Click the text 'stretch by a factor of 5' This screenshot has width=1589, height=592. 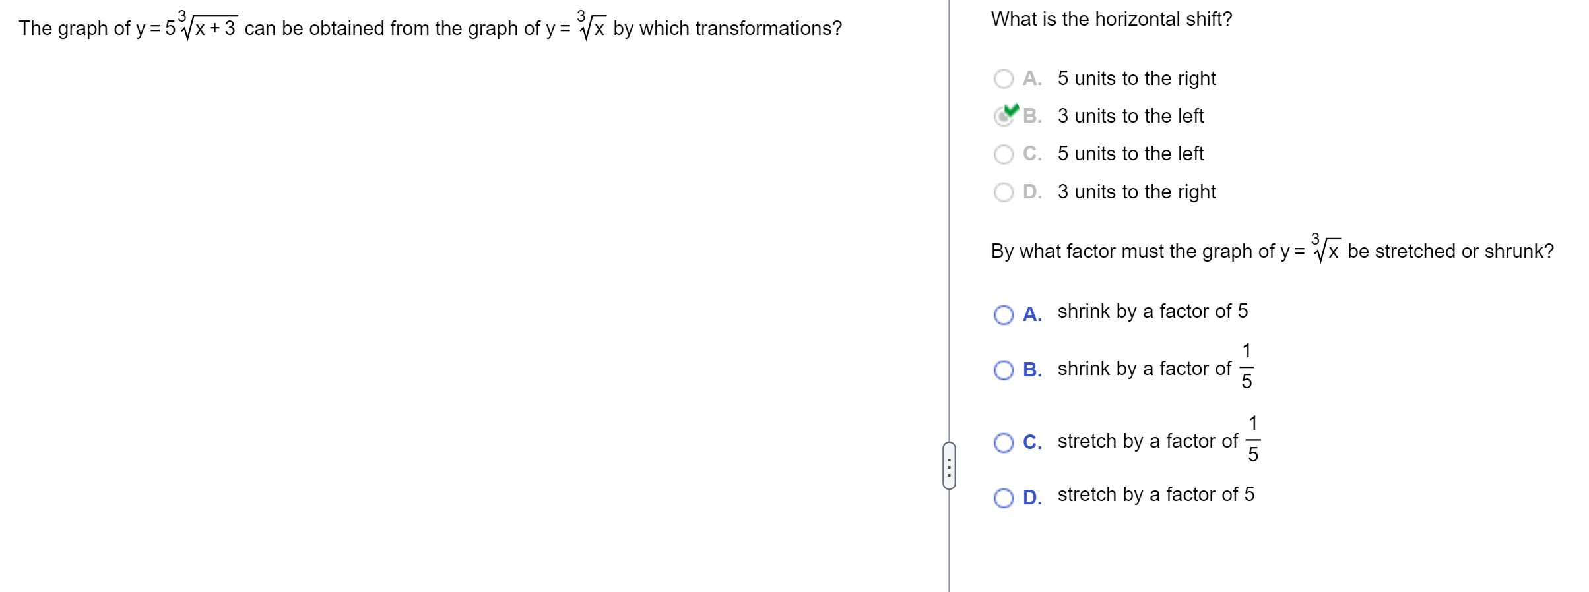(1155, 494)
